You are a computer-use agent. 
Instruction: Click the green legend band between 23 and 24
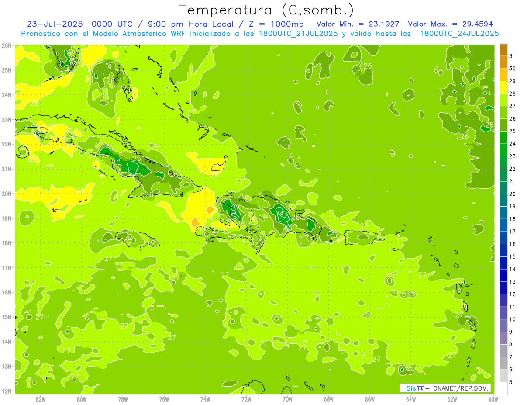(504, 150)
